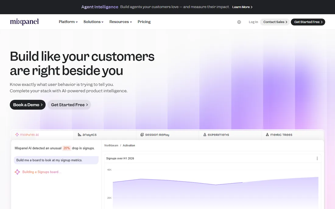Screen dimensions: 335x209
Task: Click the Mixpanel AI sparkle icon tab
Action: tap(17, 135)
